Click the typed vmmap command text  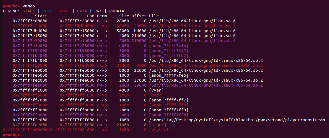pyautogui.click(x=28, y=6)
